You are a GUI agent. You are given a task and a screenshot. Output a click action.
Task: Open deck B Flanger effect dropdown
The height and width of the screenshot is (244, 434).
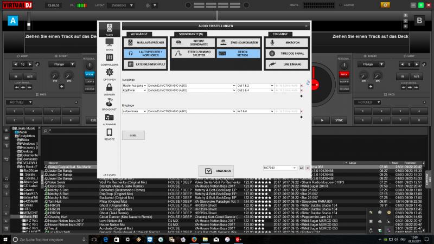(371, 64)
